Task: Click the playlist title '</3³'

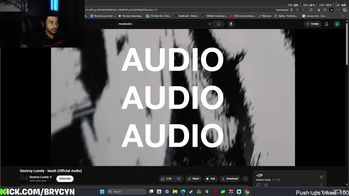Action: (259, 176)
